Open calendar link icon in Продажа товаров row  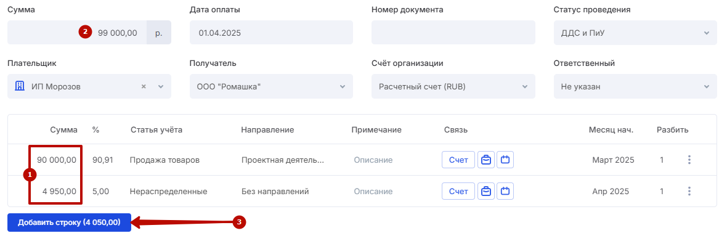pyautogui.click(x=505, y=160)
